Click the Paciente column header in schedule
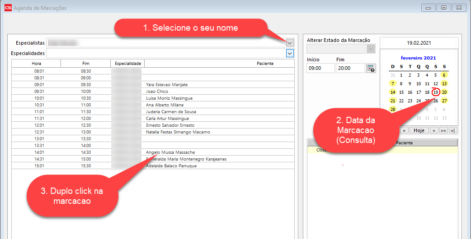This screenshot has height=239, width=471. point(265,64)
